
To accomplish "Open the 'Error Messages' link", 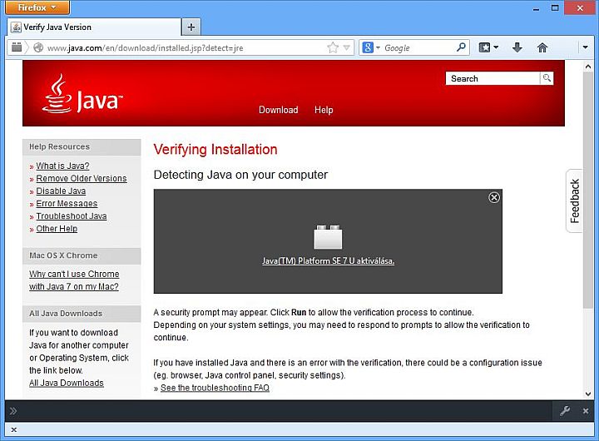I will pyautogui.click(x=67, y=204).
